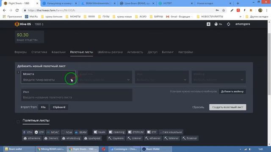271x152 pixels.
Task: Click the Hive OS logo
Action: click(23, 24)
